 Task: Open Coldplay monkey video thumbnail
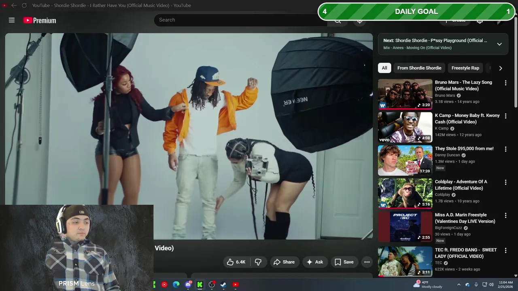pos(405,194)
